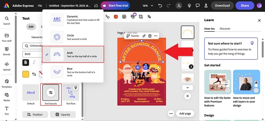Click the no-outline color swatch
265x121 pixels.
tap(41, 74)
